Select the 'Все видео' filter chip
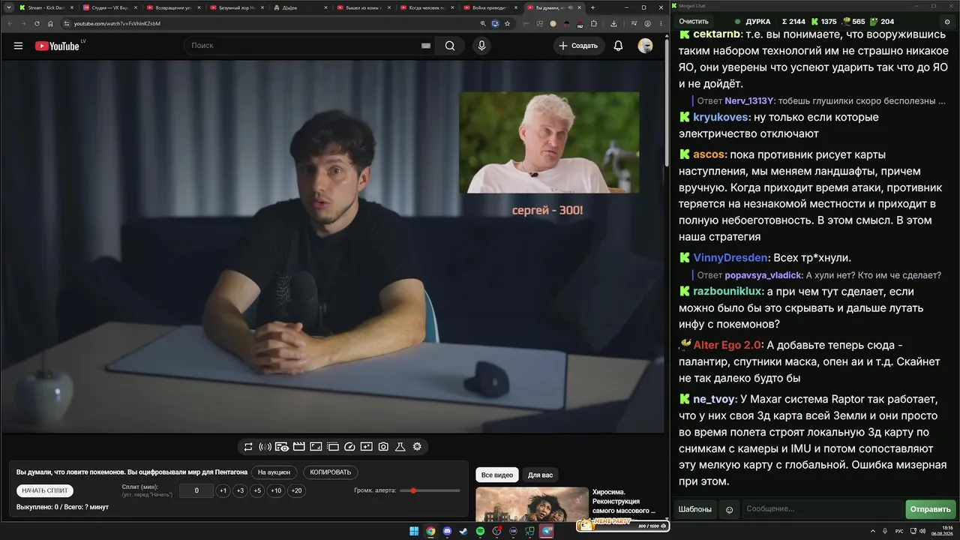Screen dimensions: 960x540 (497, 475)
